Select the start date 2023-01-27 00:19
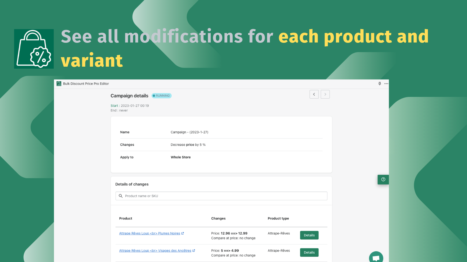This screenshot has height=262, width=467. [x=135, y=106]
